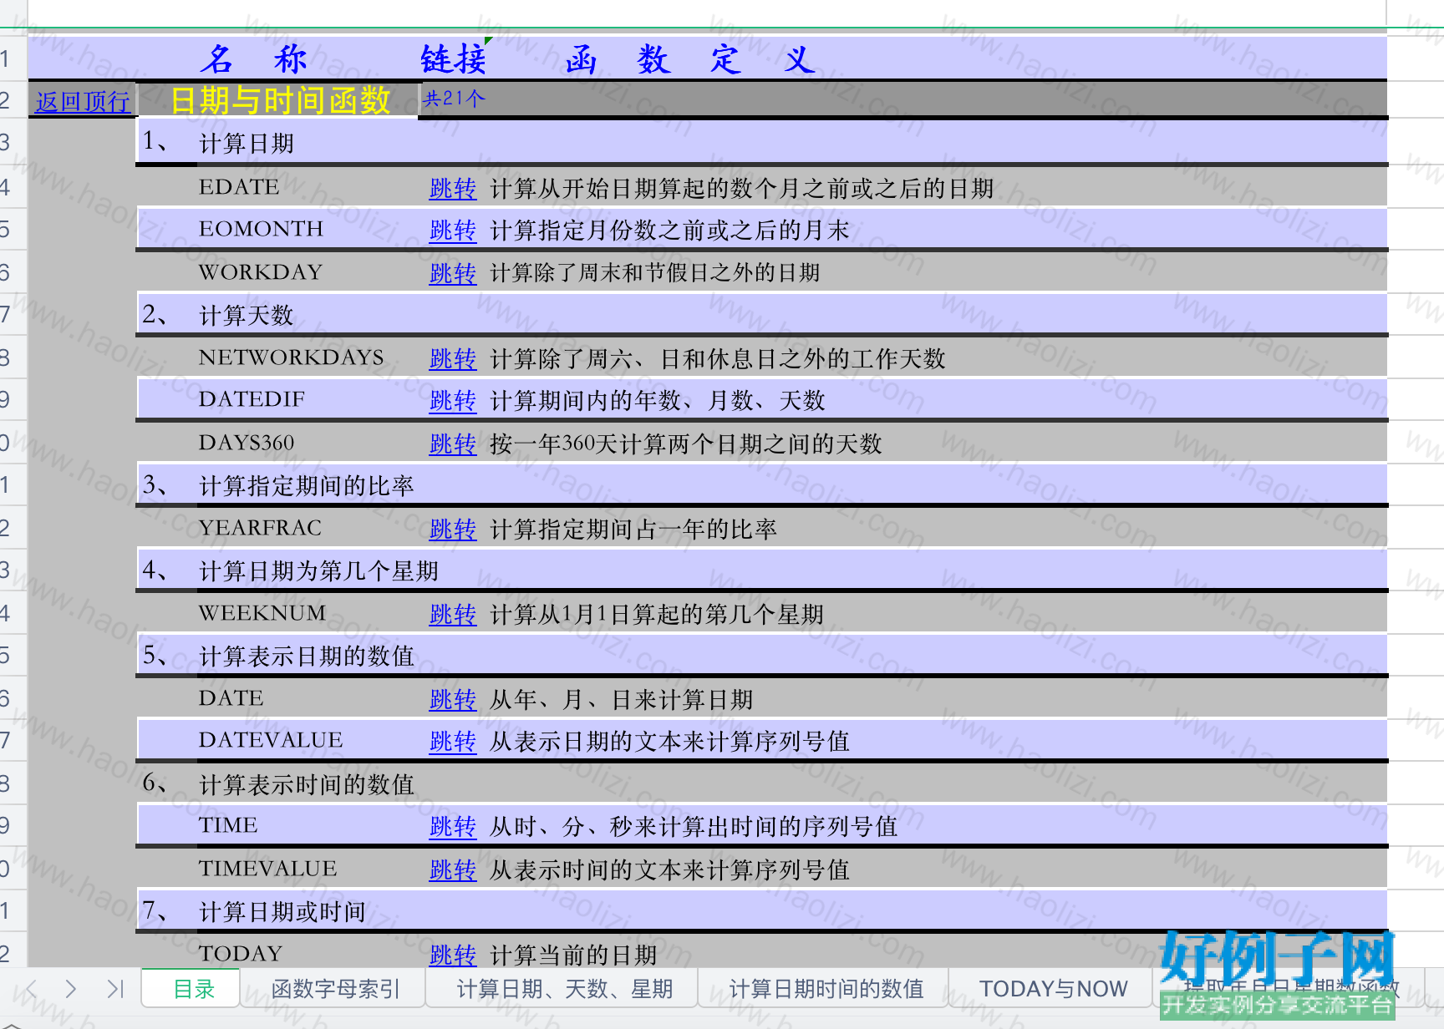
Task: Select the 计算日期 category cell
Action: click(x=247, y=144)
